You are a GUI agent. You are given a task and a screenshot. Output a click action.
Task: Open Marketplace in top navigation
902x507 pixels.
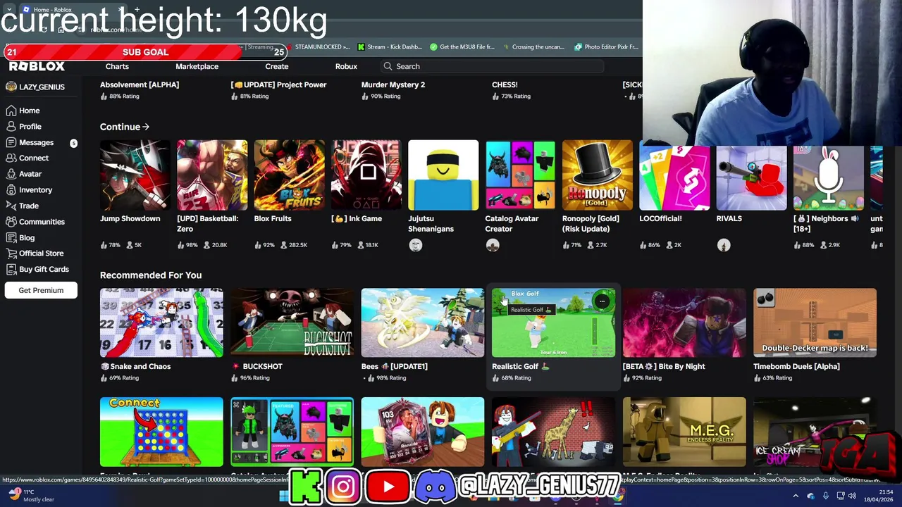click(197, 66)
